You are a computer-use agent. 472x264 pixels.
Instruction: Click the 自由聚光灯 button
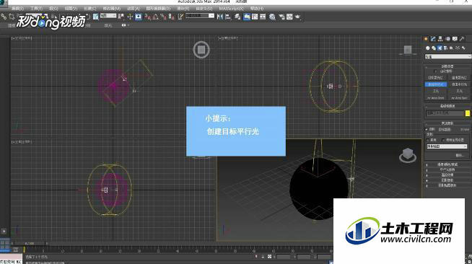pyautogui.click(x=459, y=78)
